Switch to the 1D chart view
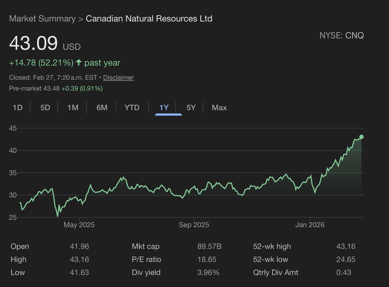 click(18, 107)
